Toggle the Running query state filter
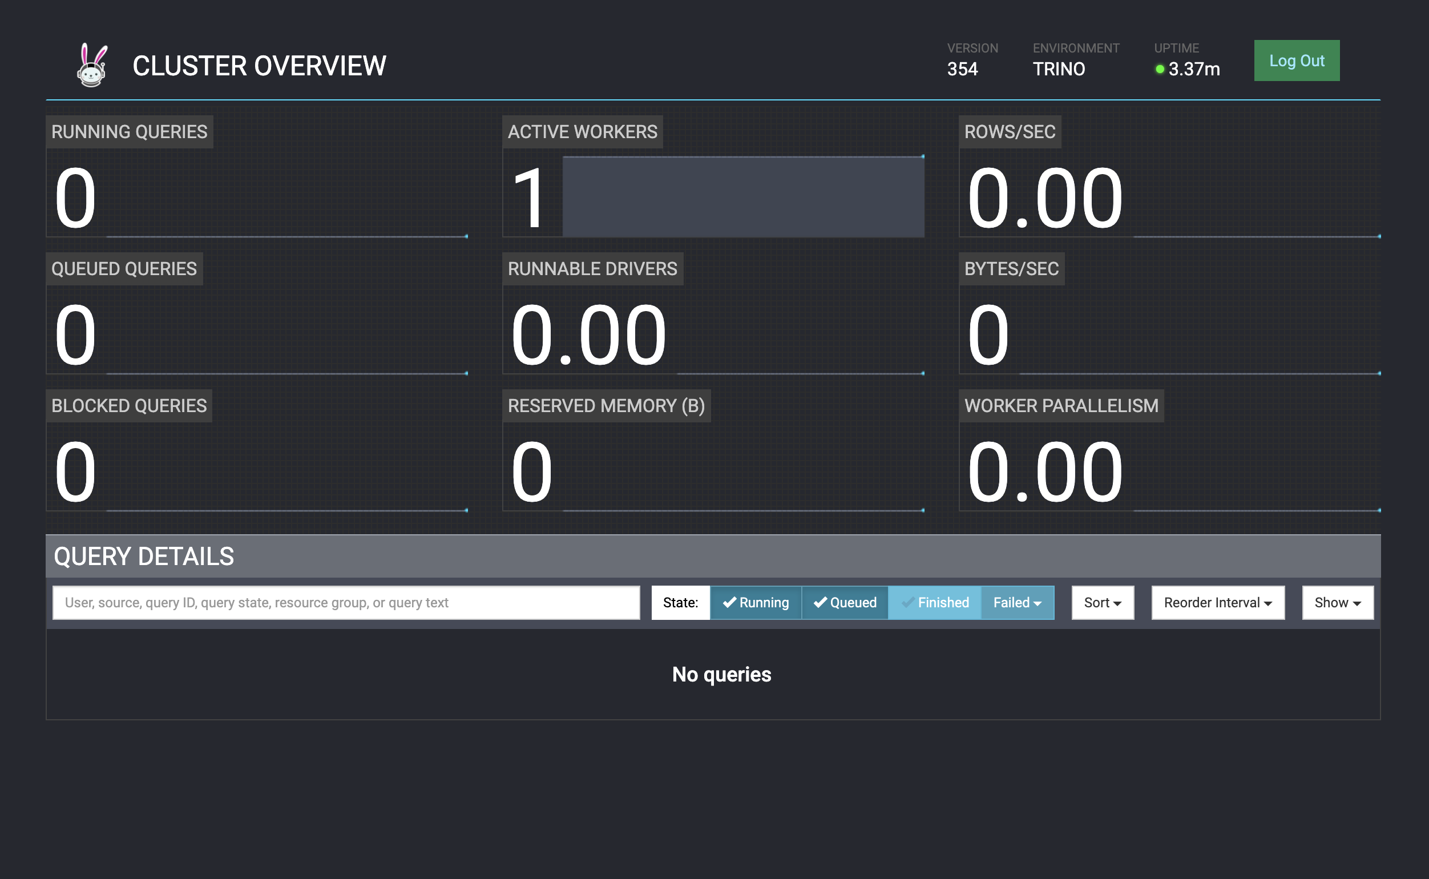Screen dimensions: 1429x879 [x=756, y=603]
